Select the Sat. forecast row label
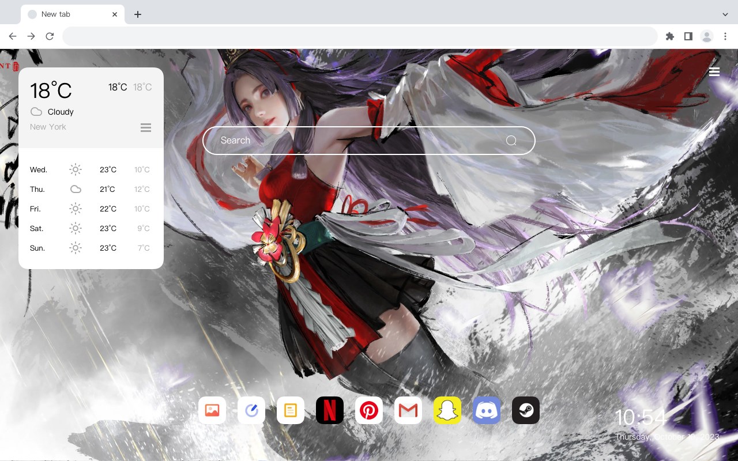 (x=37, y=228)
